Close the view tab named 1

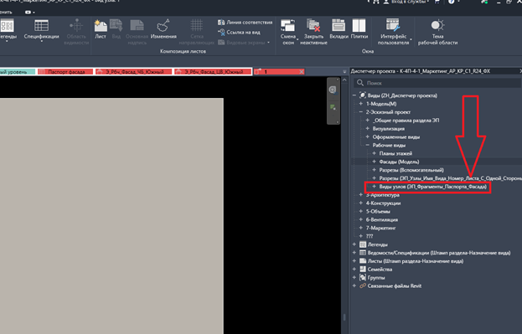[302, 71]
